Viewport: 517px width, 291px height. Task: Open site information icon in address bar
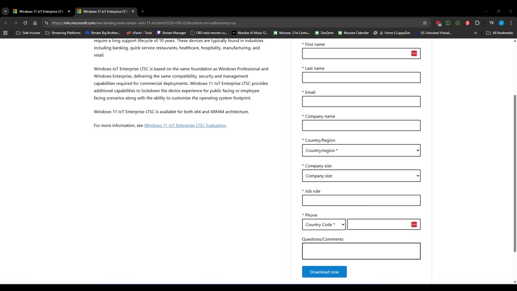point(46,23)
